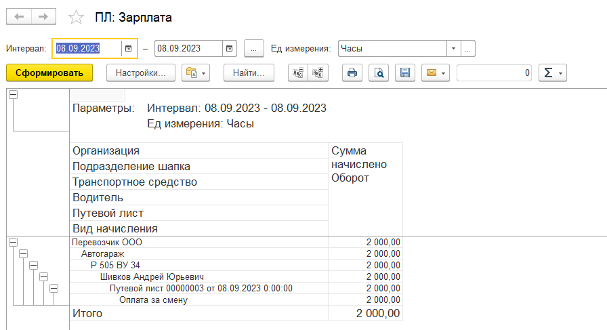
Task: Save the report using the floppy disk icon
Action: click(405, 73)
